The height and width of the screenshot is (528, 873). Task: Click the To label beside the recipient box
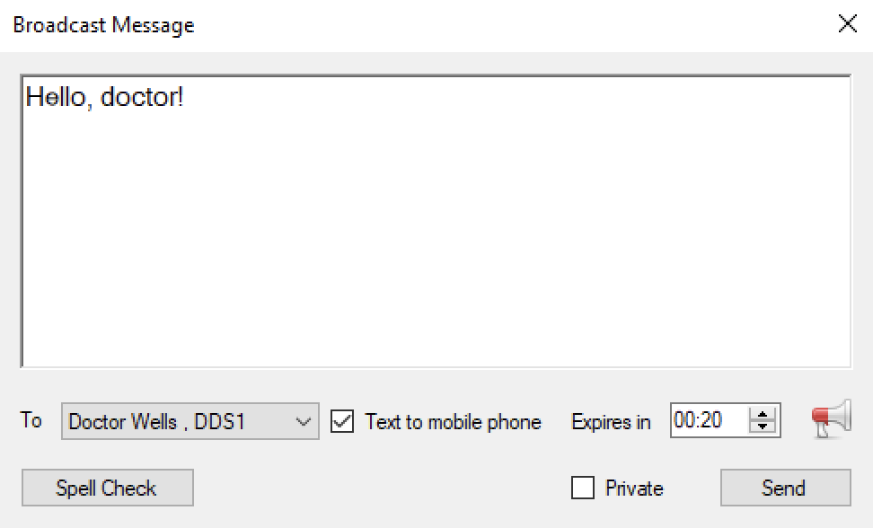(x=31, y=419)
